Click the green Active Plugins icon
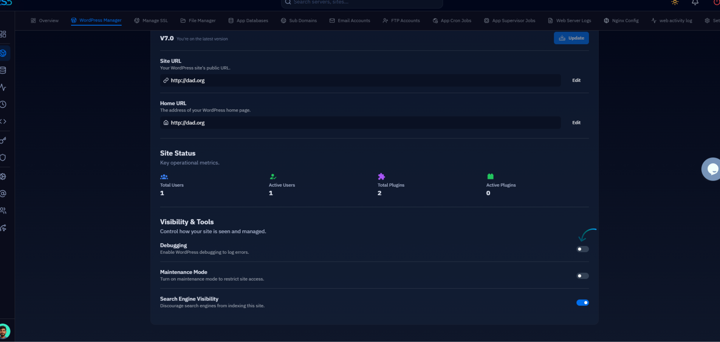The height and width of the screenshot is (342, 720). tap(490, 176)
